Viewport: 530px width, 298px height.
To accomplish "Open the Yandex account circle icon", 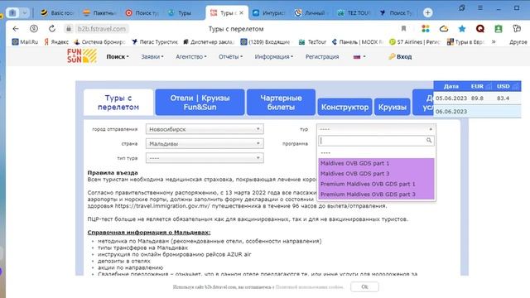I will click(x=34, y=29).
